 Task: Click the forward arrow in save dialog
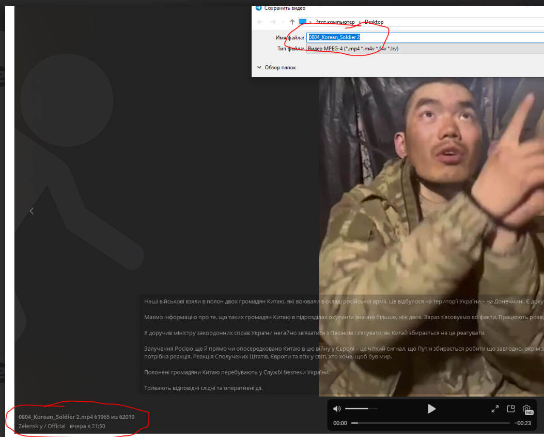273,22
